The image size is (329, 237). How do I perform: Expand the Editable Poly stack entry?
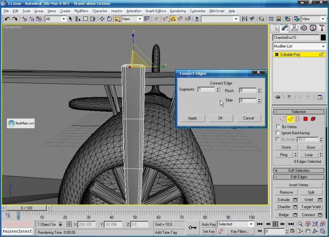click(277, 55)
